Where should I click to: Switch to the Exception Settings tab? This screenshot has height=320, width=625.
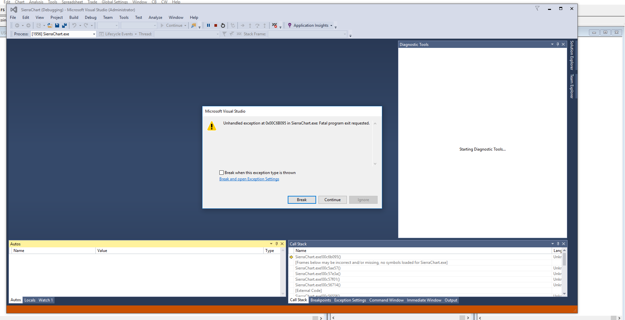(x=350, y=300)
